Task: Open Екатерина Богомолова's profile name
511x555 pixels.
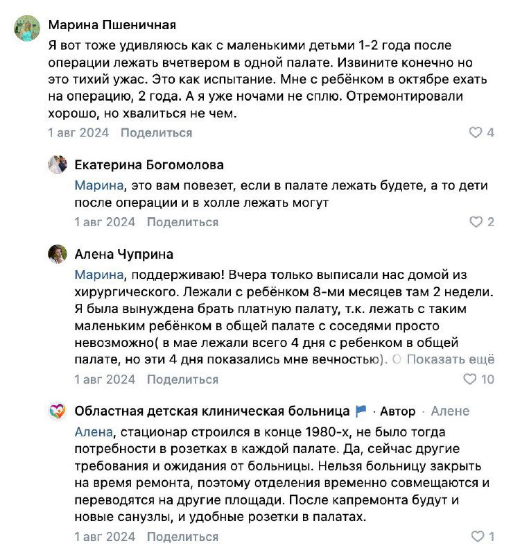Action: click(149, 165)
